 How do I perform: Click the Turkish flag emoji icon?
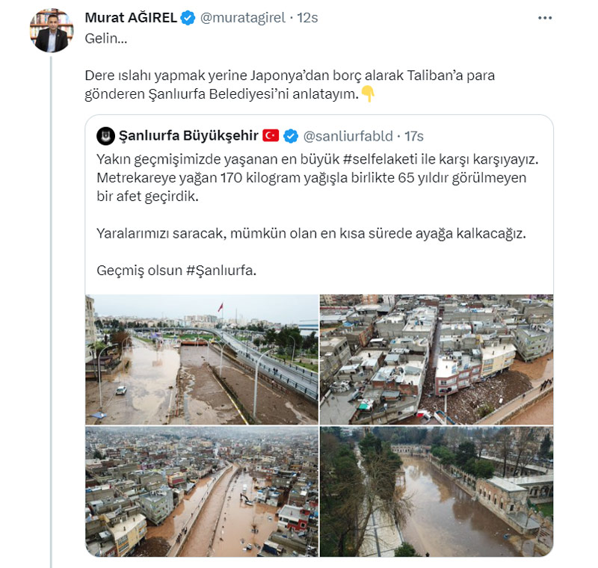(x=271, y=136)
